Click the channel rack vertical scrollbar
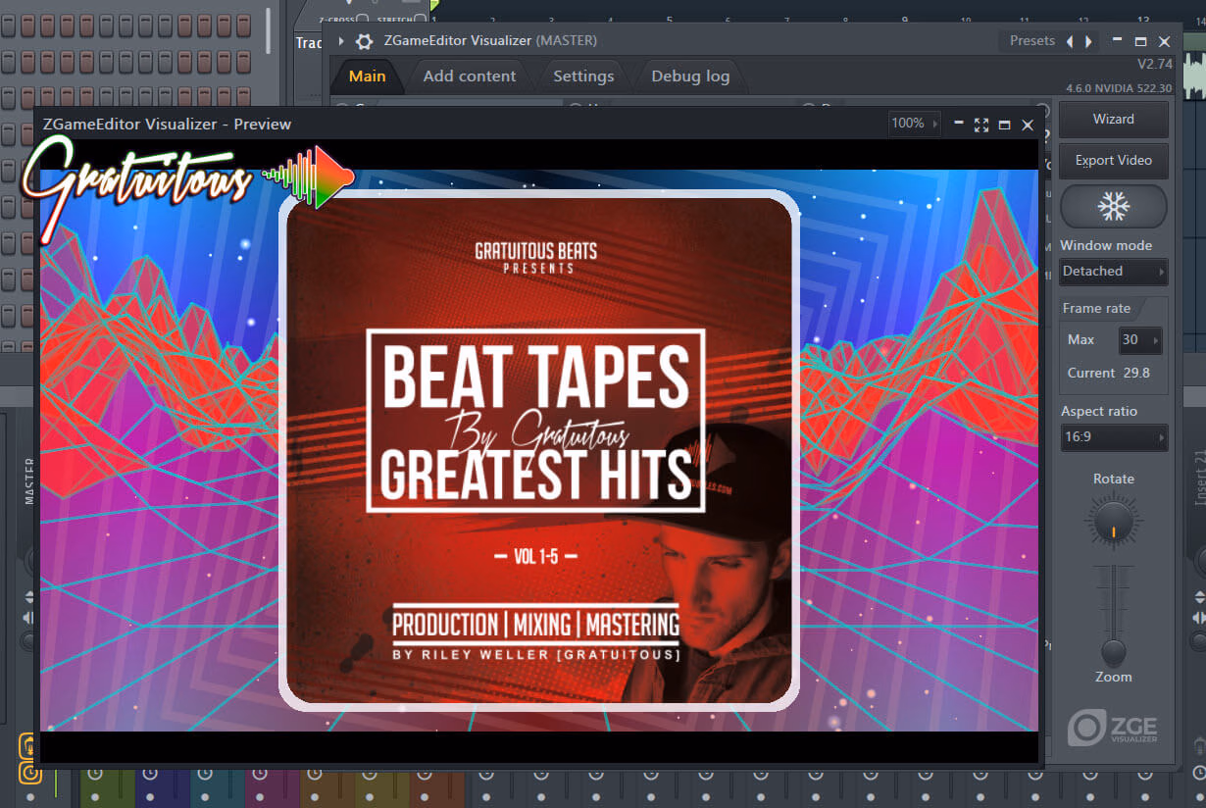1206x808 pixels. tap(268, 29)
